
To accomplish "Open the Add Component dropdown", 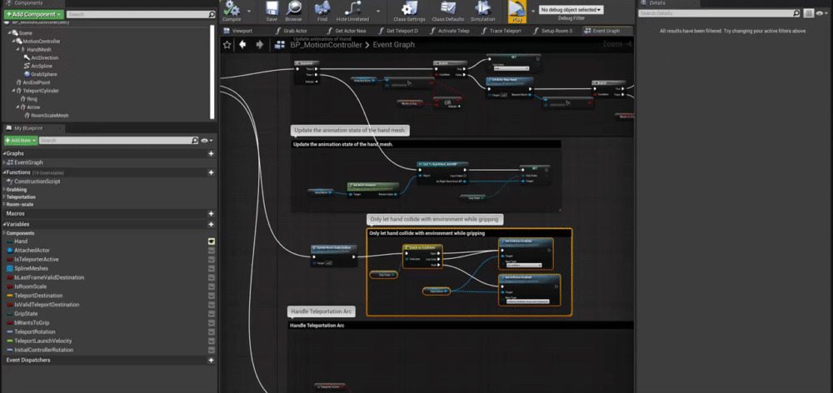I will click(33, 14).
